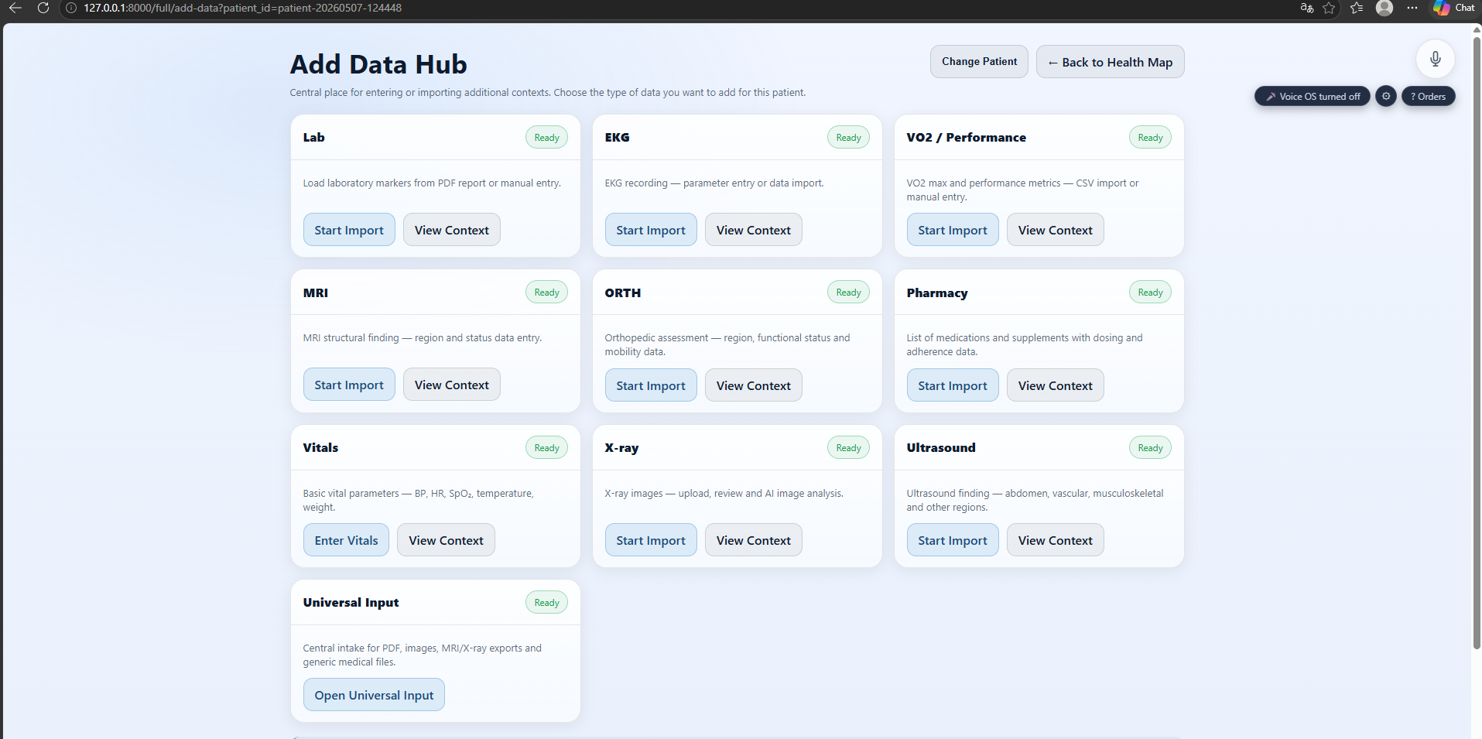1482x739 pixels.
Task: Click the Ready badge on MRI card
Action: click(x=546, y=293)
